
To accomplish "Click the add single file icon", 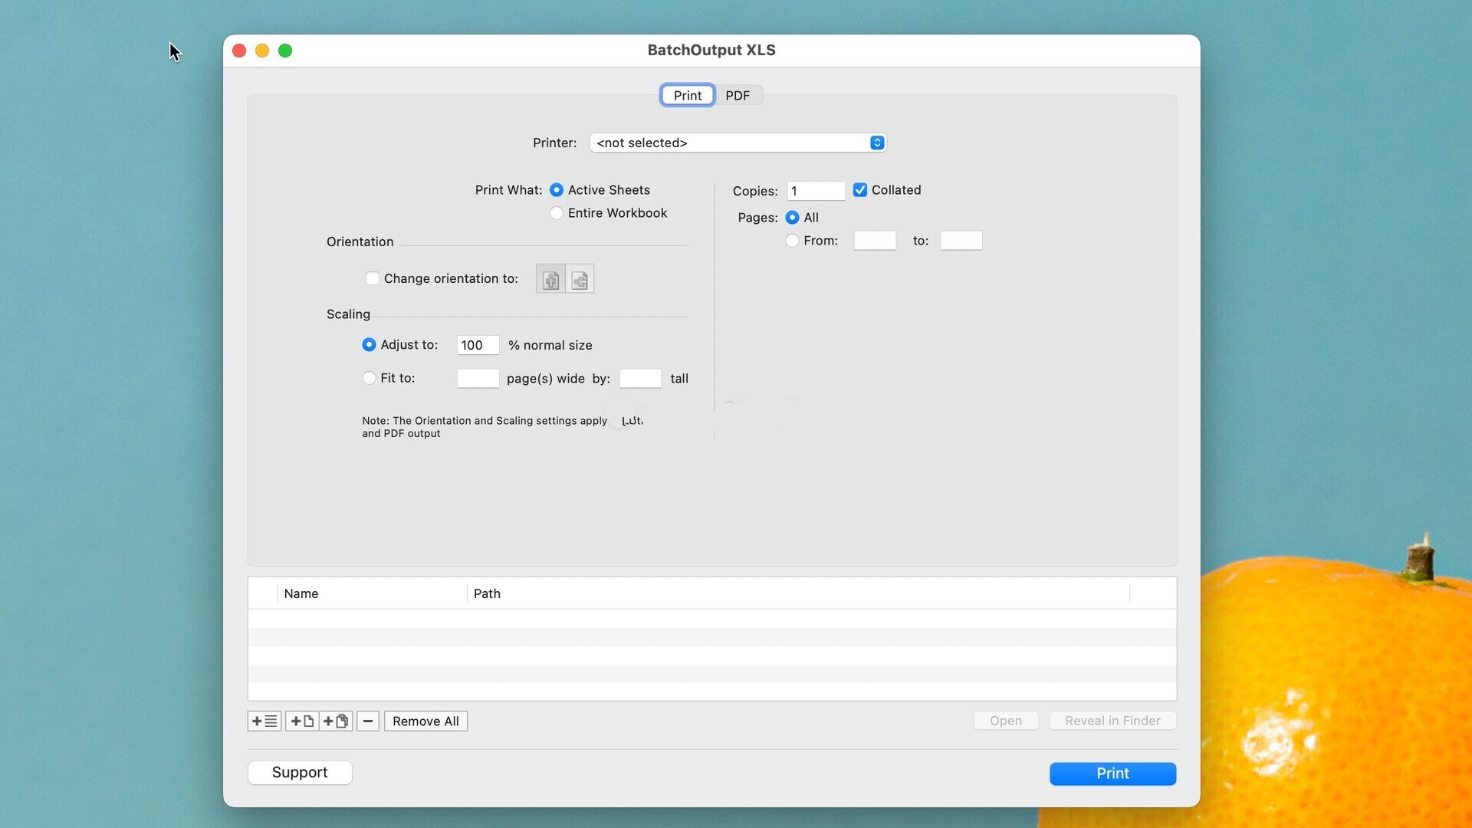I will [x=302, y=721].
